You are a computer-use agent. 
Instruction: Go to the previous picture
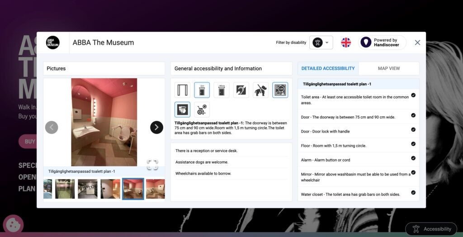(x=52, y=128)
